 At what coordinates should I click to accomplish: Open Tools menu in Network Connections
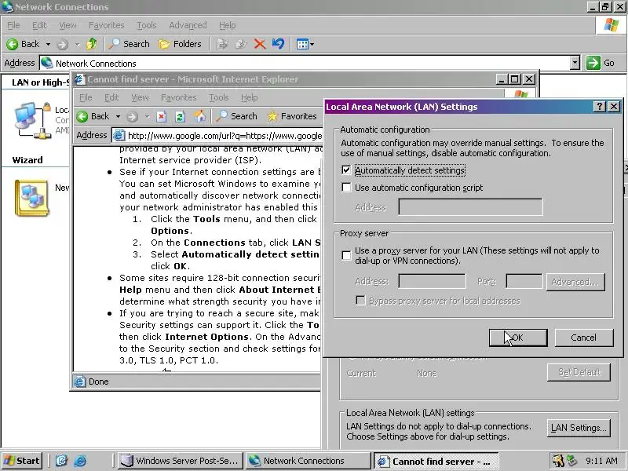pyautogui.click(x=147, y=25)
